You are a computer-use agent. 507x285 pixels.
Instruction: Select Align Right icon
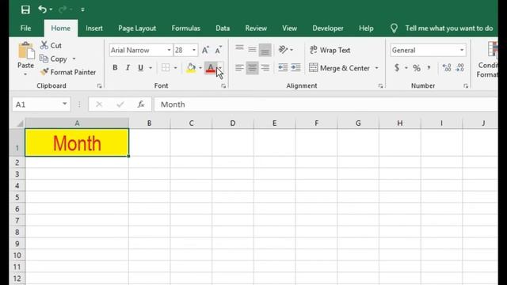265,68
